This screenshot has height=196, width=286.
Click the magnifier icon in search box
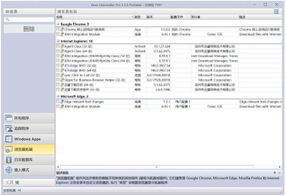point(7,19)
